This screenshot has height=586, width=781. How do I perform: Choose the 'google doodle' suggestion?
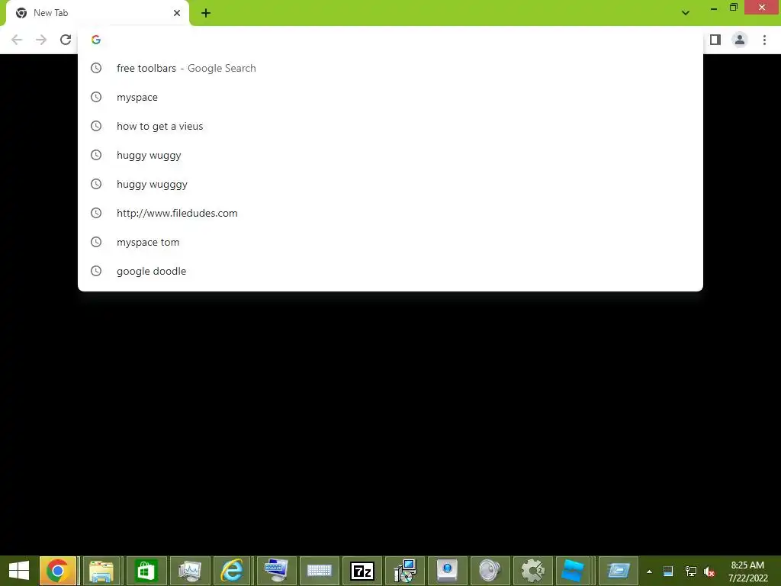point(390,271)
